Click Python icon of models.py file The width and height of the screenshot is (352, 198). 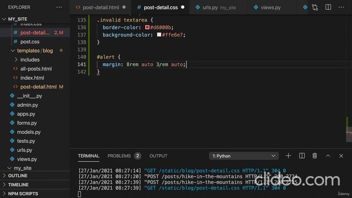pos(12,132)
